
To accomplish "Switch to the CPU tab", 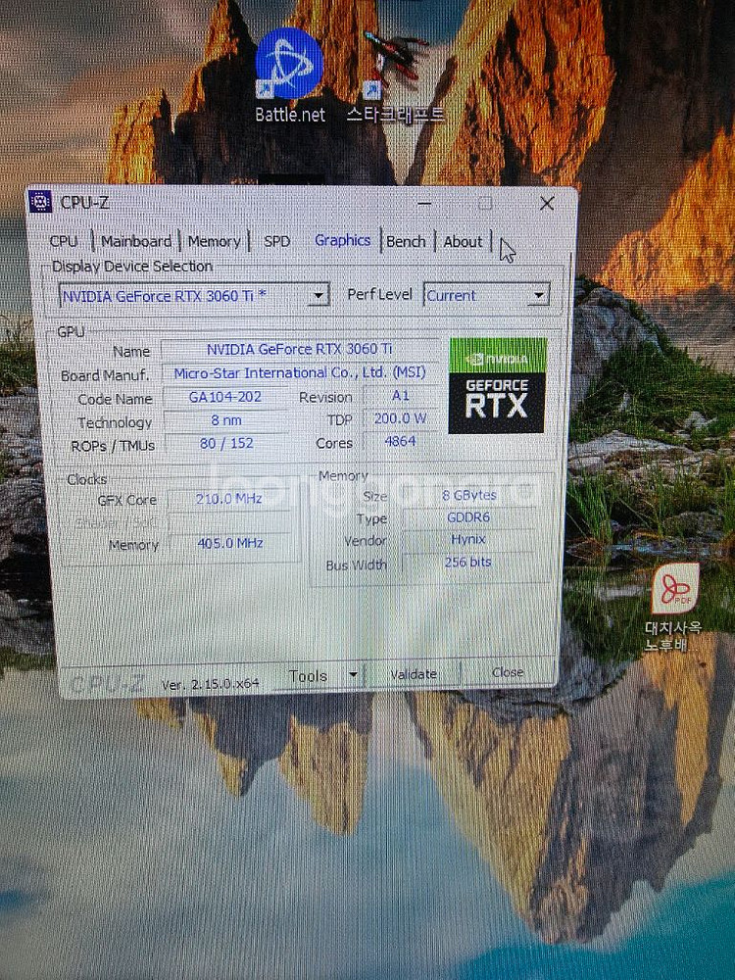I will 64,241.
